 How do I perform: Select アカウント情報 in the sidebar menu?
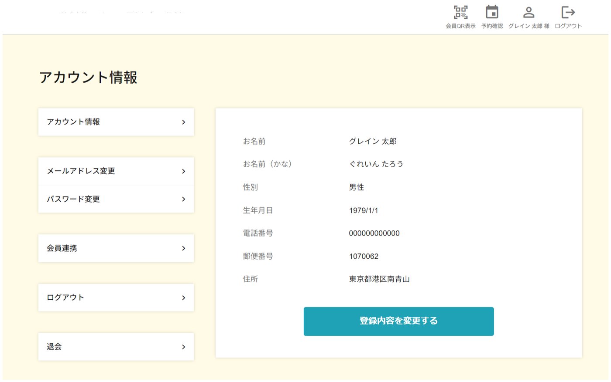pyautogui.click(x=116, y=122)
